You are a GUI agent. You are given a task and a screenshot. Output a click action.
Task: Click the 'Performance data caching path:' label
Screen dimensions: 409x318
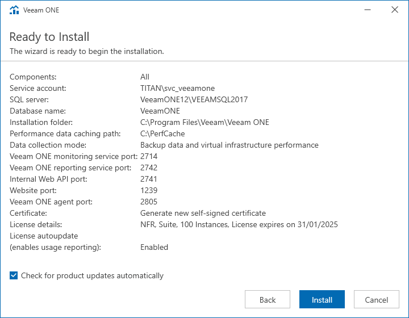pos(65,133)
